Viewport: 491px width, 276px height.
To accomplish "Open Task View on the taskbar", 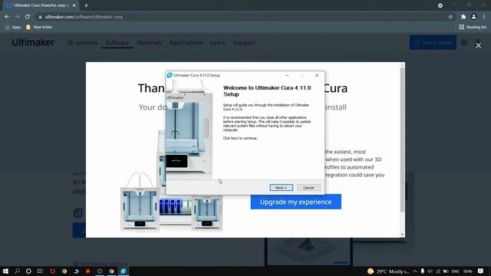I will coord(40,271).
